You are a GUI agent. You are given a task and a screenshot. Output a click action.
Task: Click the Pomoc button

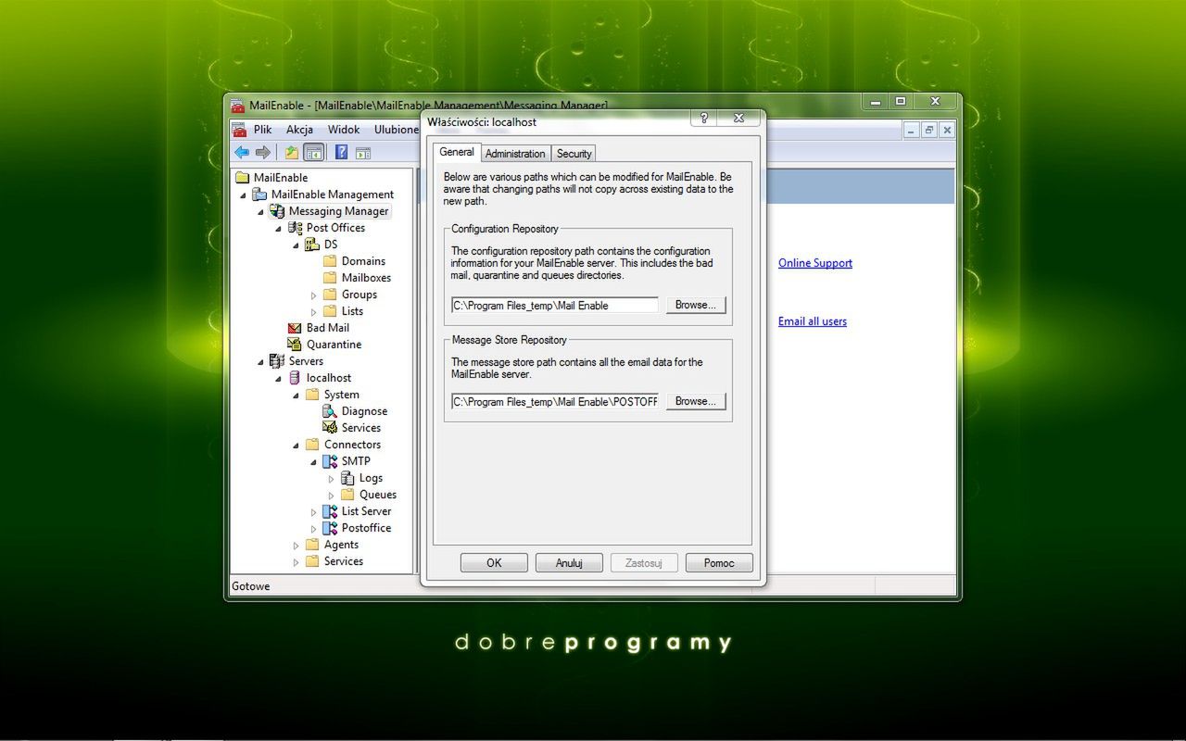719,563
